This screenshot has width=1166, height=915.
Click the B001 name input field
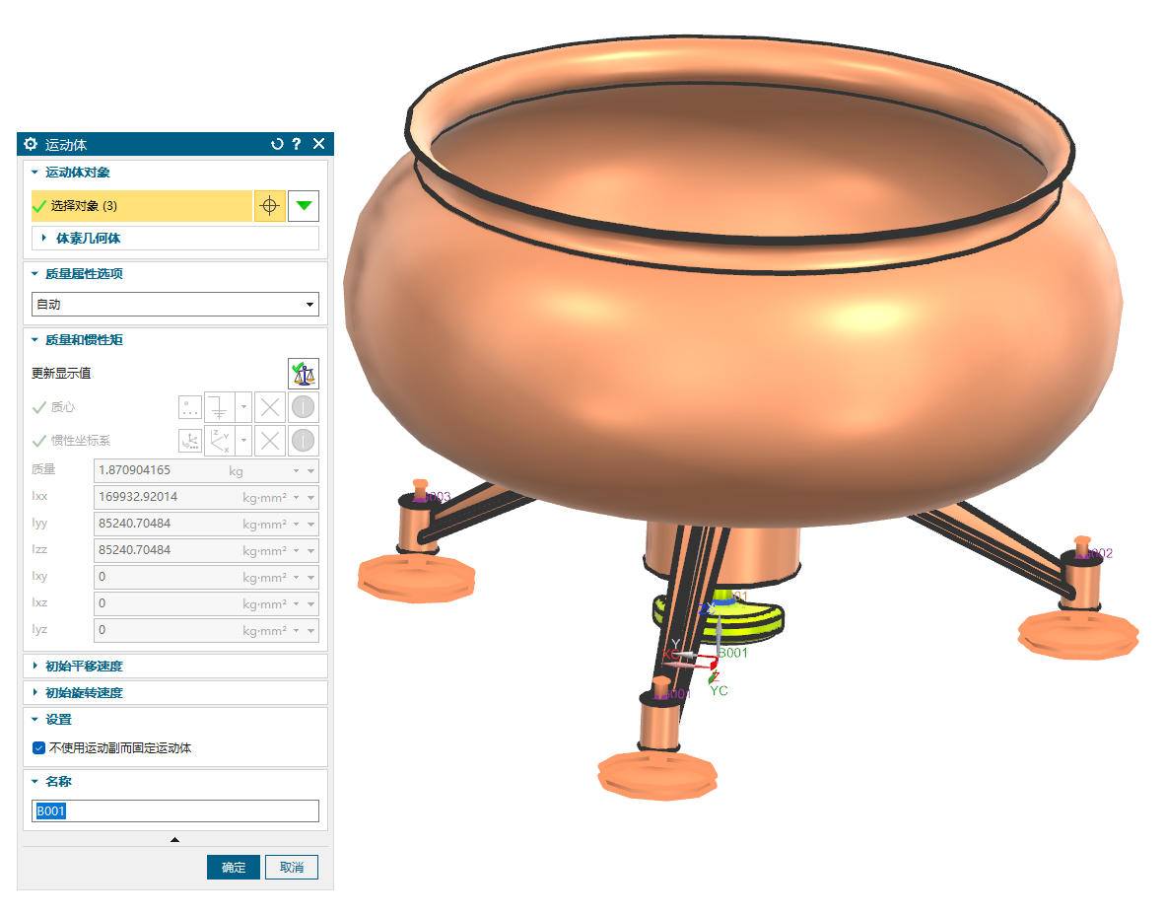pos(175,811)
